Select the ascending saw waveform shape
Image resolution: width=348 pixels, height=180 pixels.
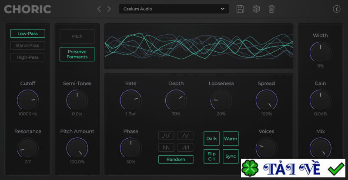point(185,147)
